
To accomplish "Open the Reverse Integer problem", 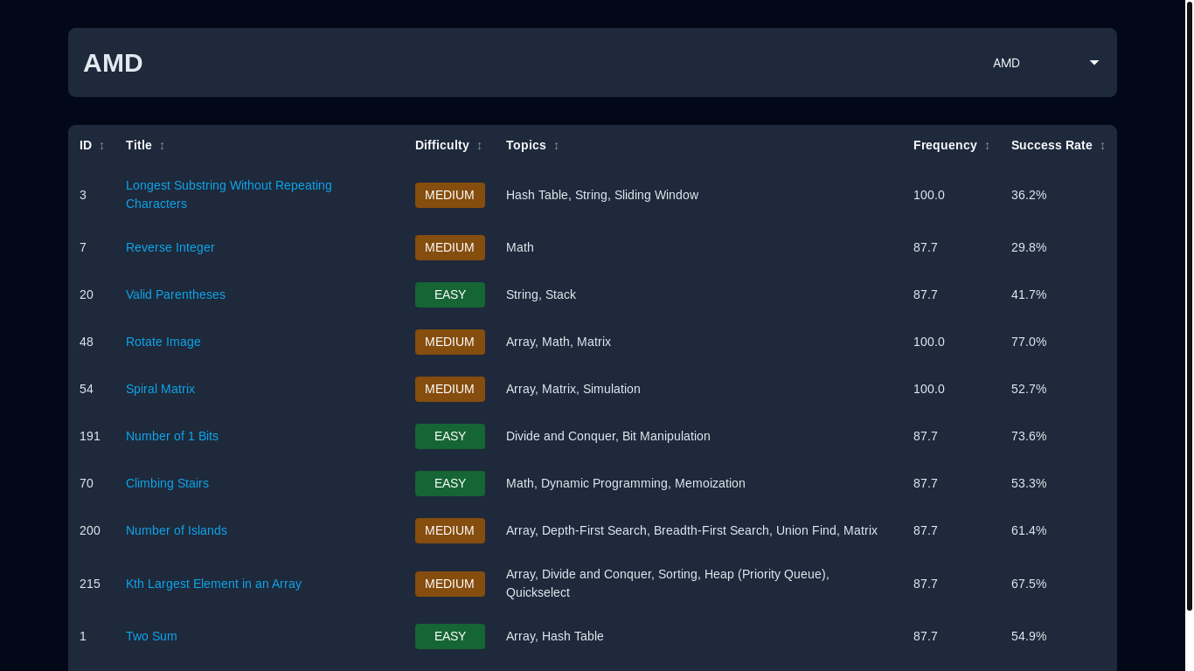I will tap(170, 247).
